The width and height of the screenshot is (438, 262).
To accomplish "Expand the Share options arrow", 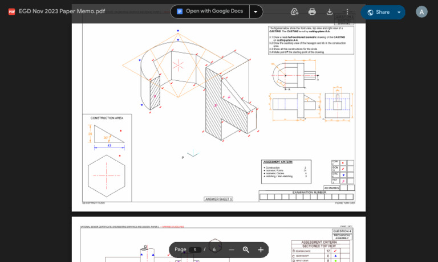I will pos(399,13).
